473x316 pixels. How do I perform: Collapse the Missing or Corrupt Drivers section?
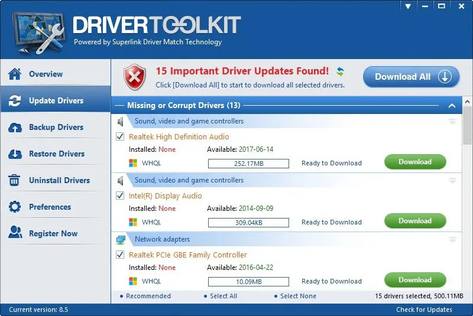coord(452,106)
